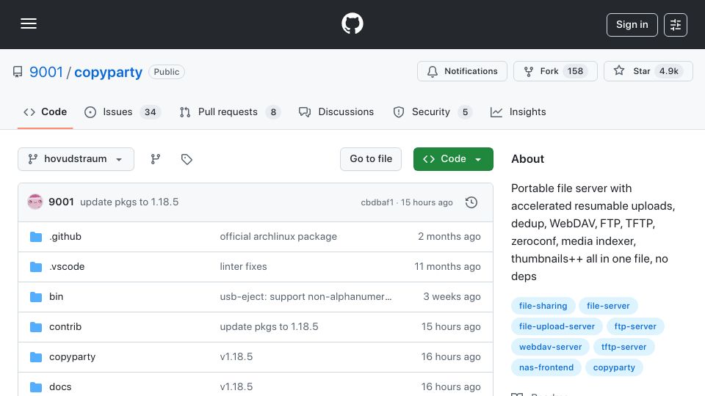Screen dimensions: 705x396
Task: Open the Issues tab
Action: coord(123,111)
